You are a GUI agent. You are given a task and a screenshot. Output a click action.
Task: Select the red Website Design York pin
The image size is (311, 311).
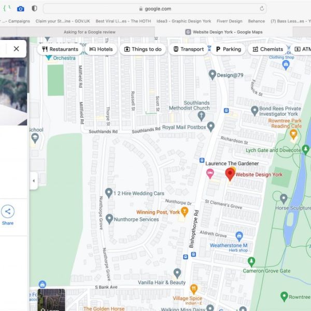tap(230, 174)
